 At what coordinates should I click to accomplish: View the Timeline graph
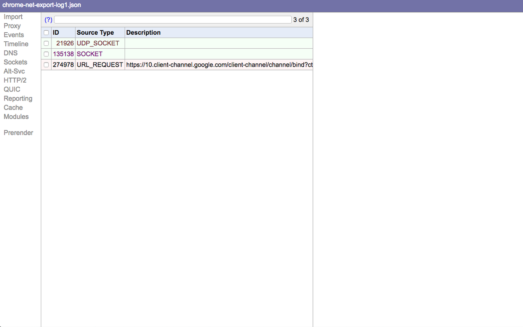click(16, 44)
